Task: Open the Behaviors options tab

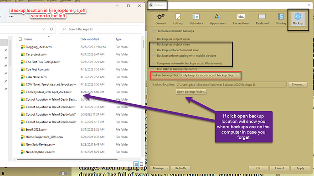Action: pyautogui.click(x=196, y=19)
